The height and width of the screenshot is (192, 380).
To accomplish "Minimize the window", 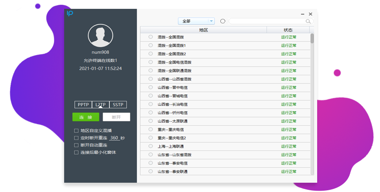I will coord(303,14).
